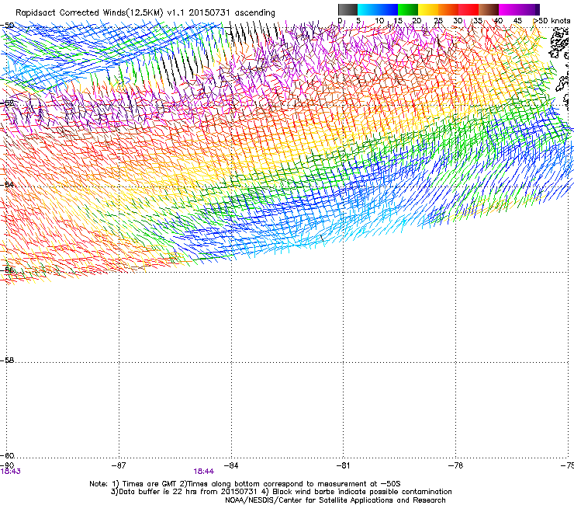Pick the yellow 20-25 knots legend swatch

coord(428,9)
